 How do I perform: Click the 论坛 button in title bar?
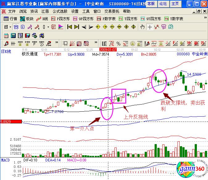point(163,4)
